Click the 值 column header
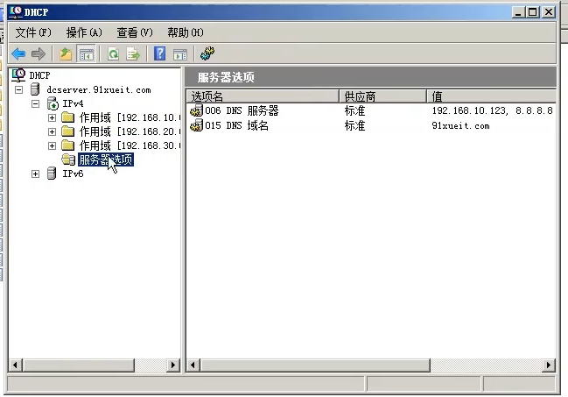The image size is (568, 397). pyautogui.click(x=490, y=96)
